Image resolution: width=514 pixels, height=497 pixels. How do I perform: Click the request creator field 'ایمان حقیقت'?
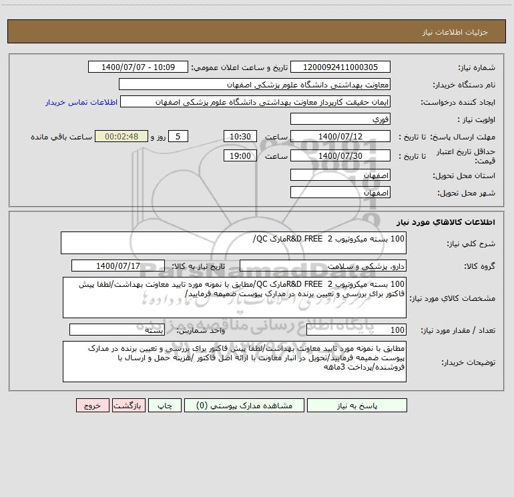(256, 102)
